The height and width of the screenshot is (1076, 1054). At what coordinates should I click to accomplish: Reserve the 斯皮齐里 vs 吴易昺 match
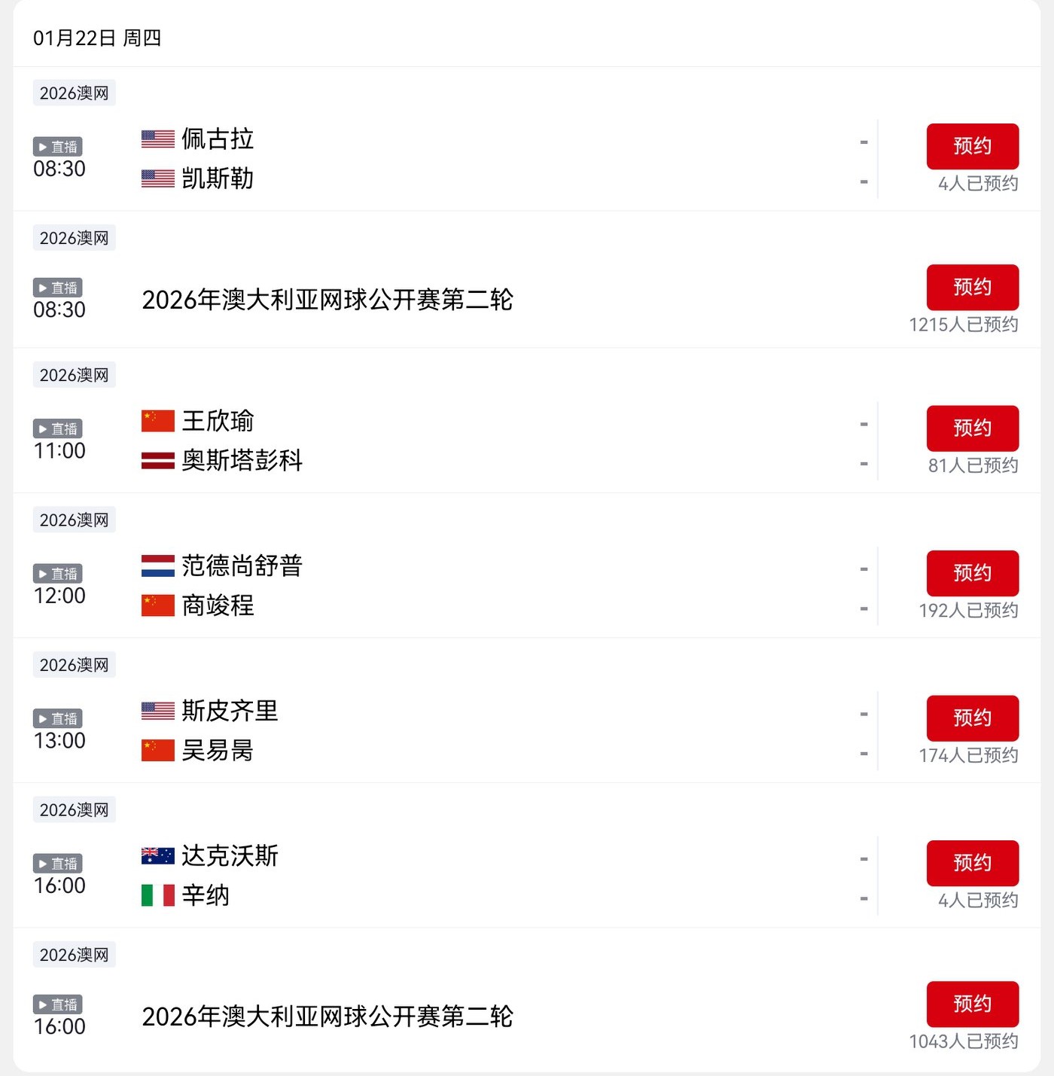pos(972,718)
